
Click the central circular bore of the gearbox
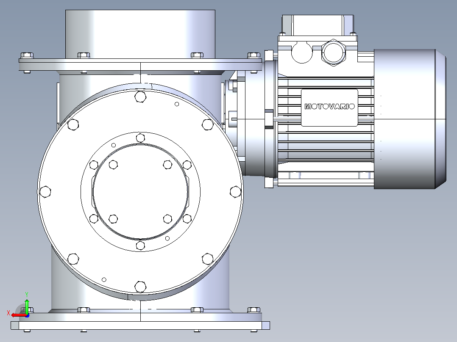point(140,192)
